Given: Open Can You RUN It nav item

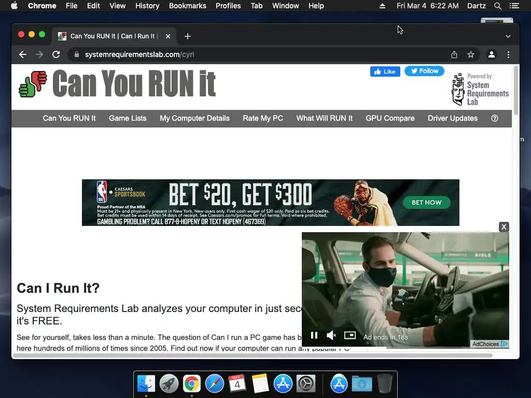Looking at the screenshot, I should point(69,118).
